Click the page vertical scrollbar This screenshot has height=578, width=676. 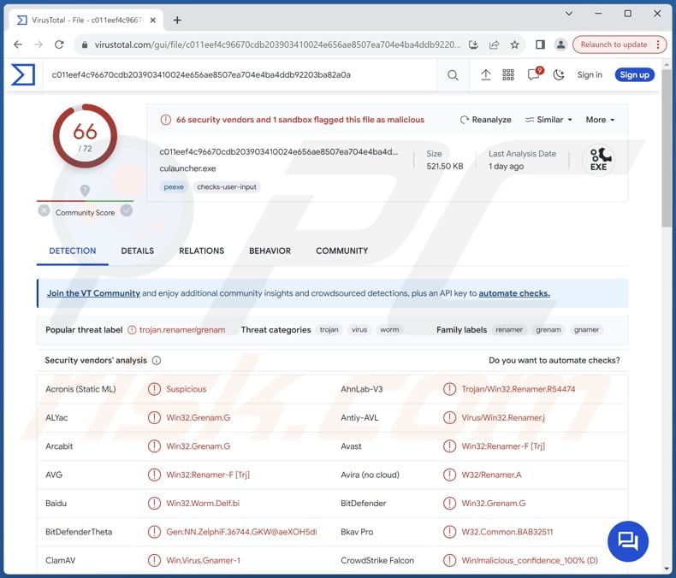(x=667, y=146)
